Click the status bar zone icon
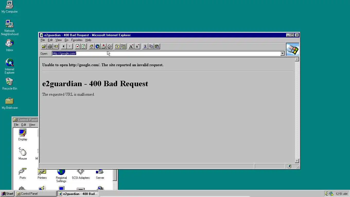This screenshot has width=350, height=197. [x=289, y=166]
